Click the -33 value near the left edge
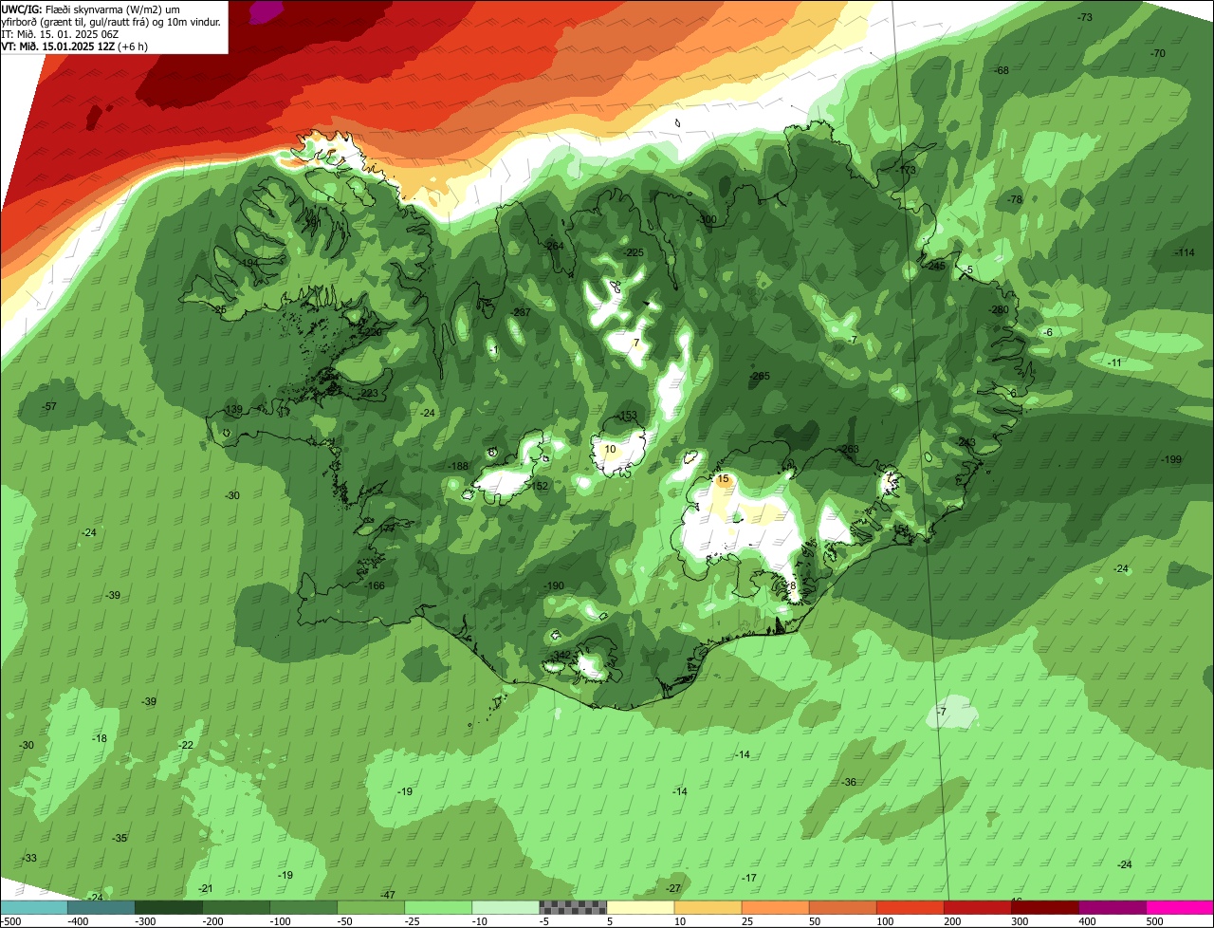Viewport: 1214px width, 928px height. pos(29,858)
